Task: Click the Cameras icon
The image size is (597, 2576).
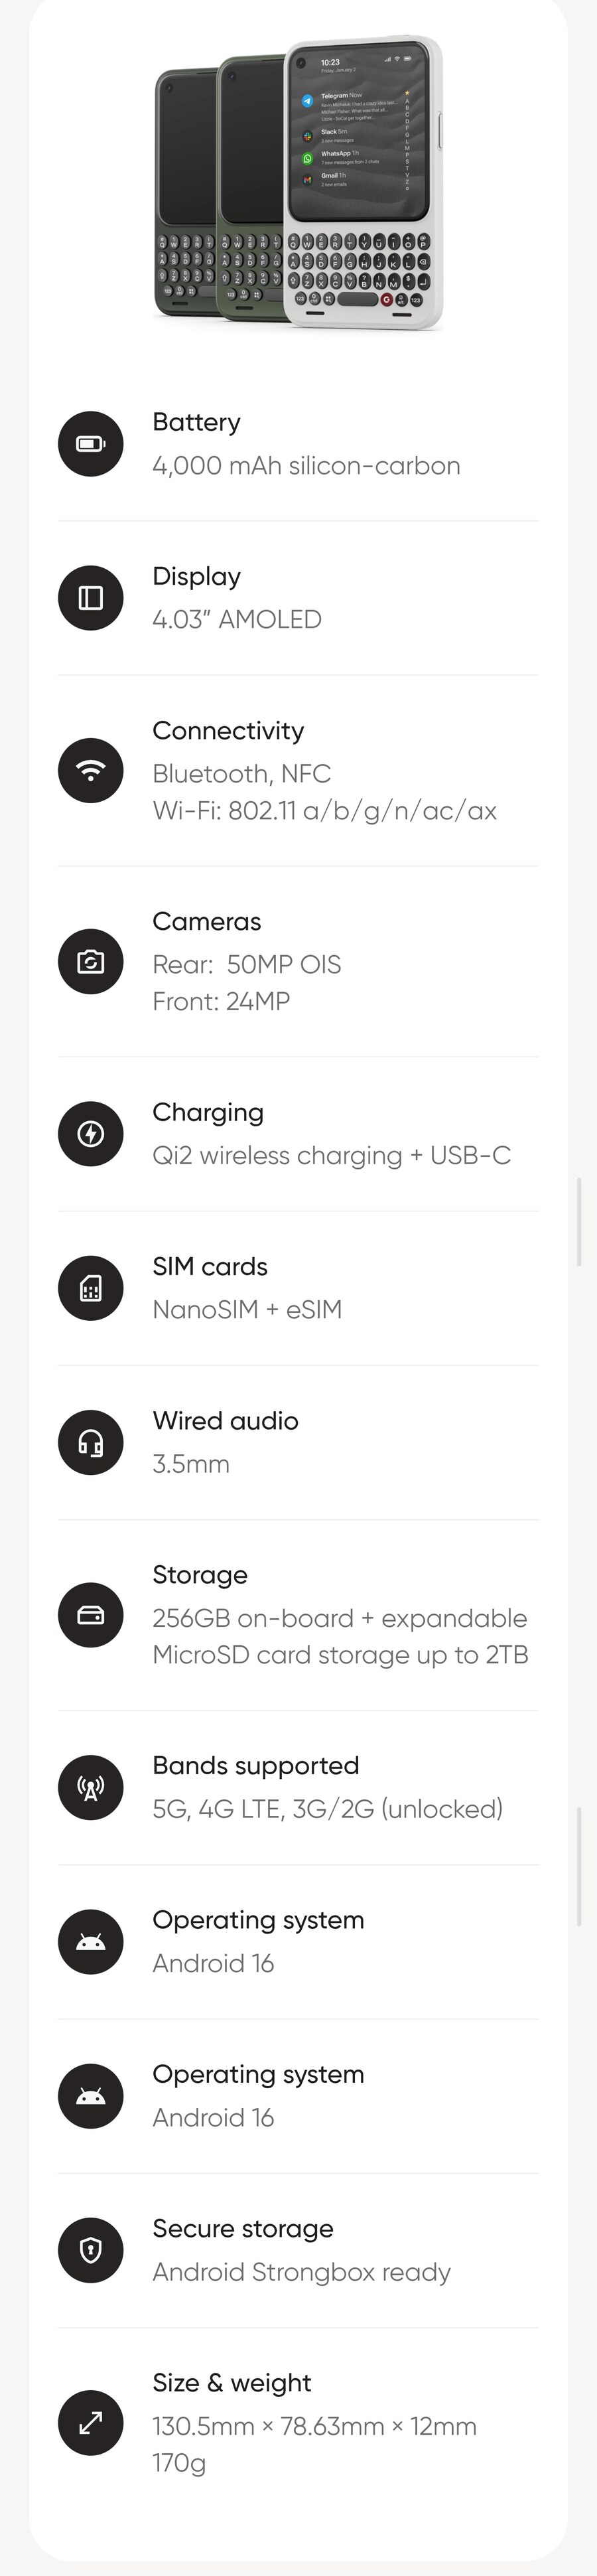Action: 90,962
